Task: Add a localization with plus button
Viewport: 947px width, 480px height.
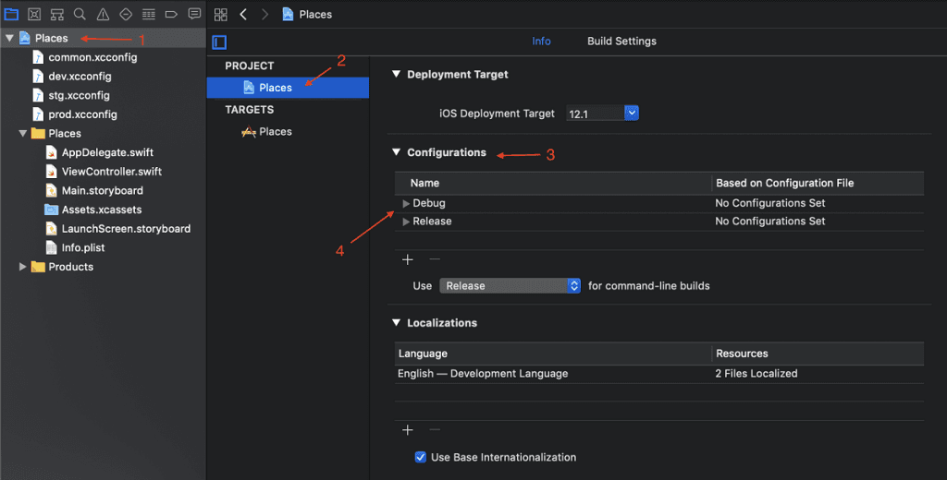Action: click(x=408, y=430)
